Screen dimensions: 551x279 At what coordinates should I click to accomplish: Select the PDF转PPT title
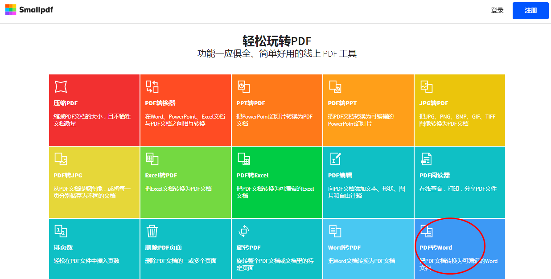(342, 103)
